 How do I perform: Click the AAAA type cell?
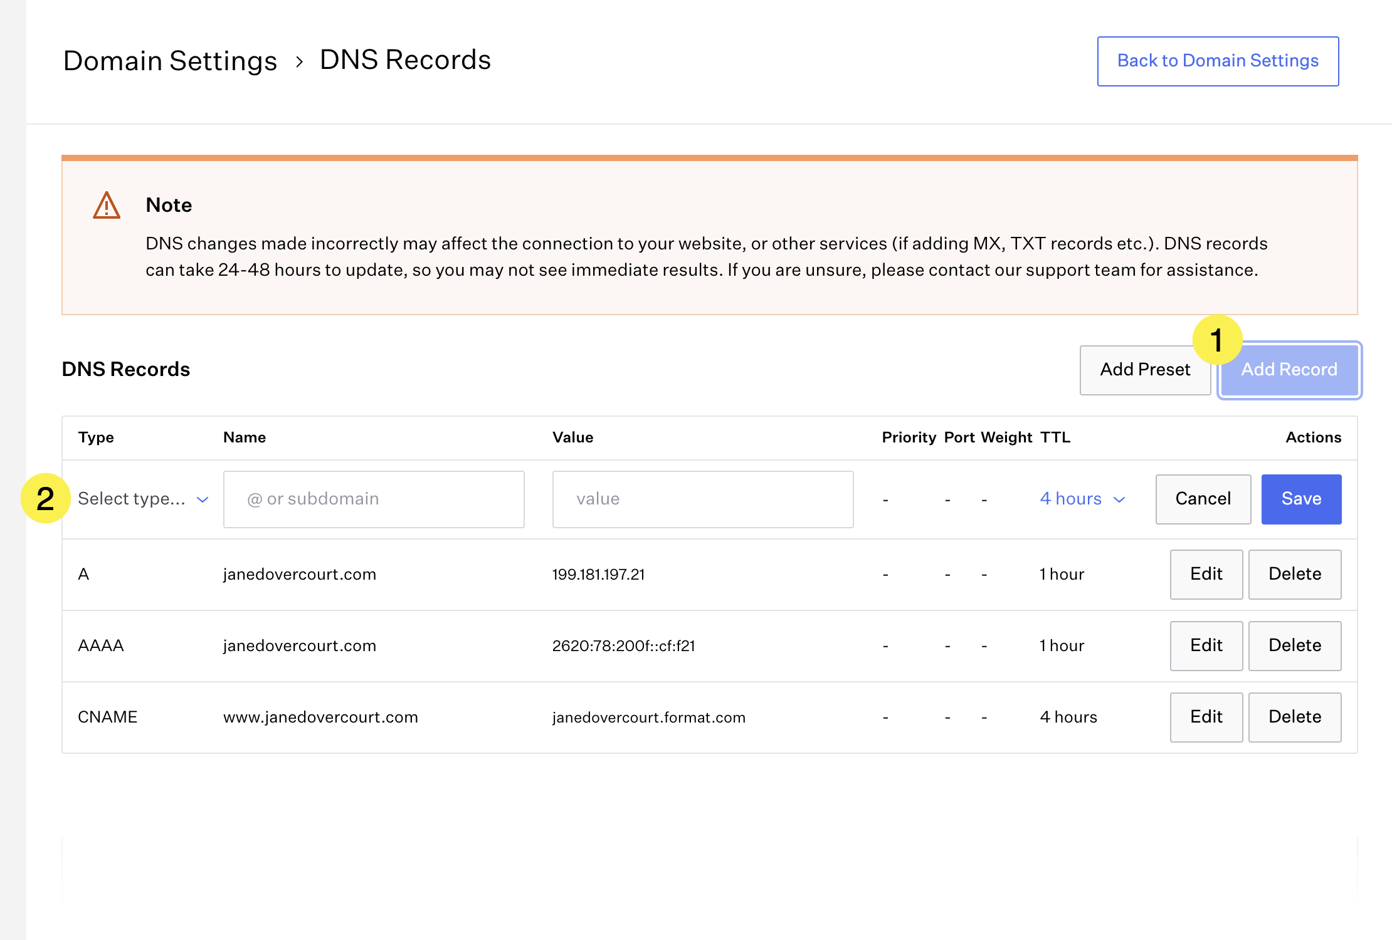(x=100, y=645)
